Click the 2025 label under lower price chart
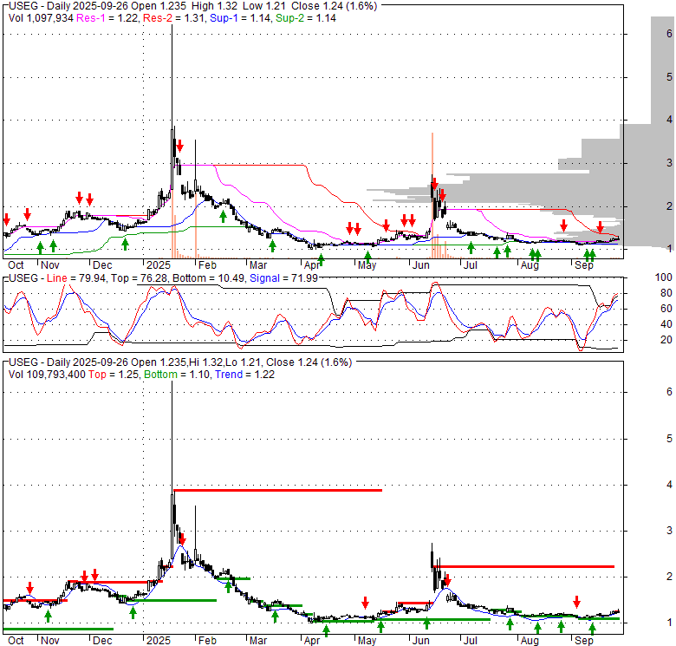 [x=159, y=641]
